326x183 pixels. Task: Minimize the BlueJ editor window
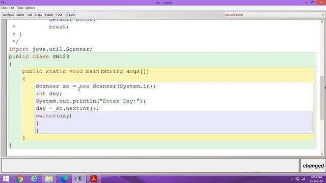point(306,3)
